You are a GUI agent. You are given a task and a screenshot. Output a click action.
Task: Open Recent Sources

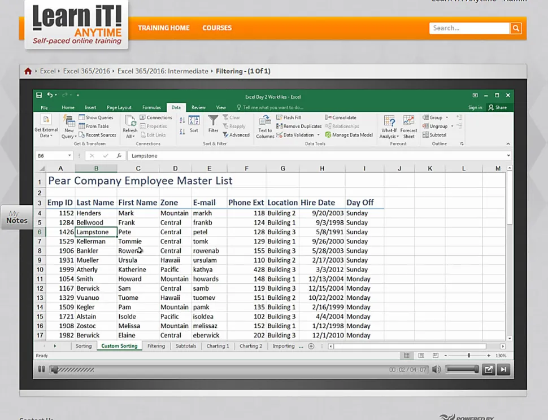coord(98,135)
